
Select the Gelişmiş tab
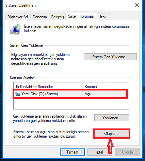click(57, 17)
